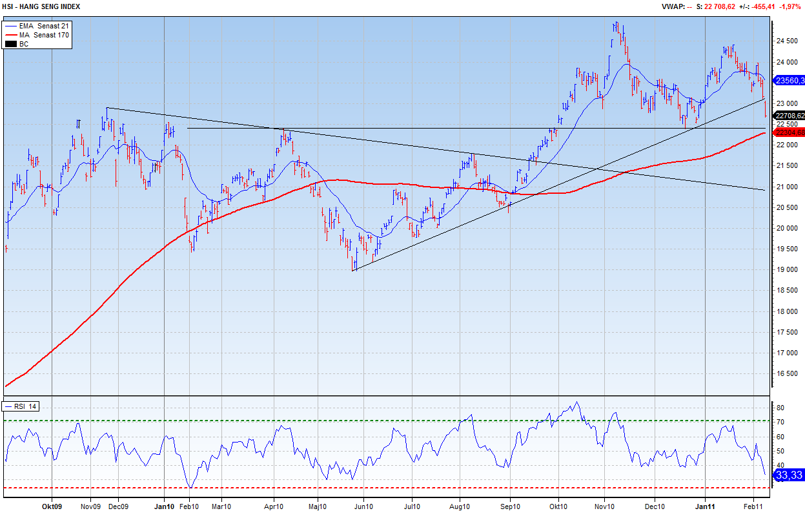Screen dimensions: 805x511
Task: Click the Feb11 date axis label
Action: click(753, 506)
